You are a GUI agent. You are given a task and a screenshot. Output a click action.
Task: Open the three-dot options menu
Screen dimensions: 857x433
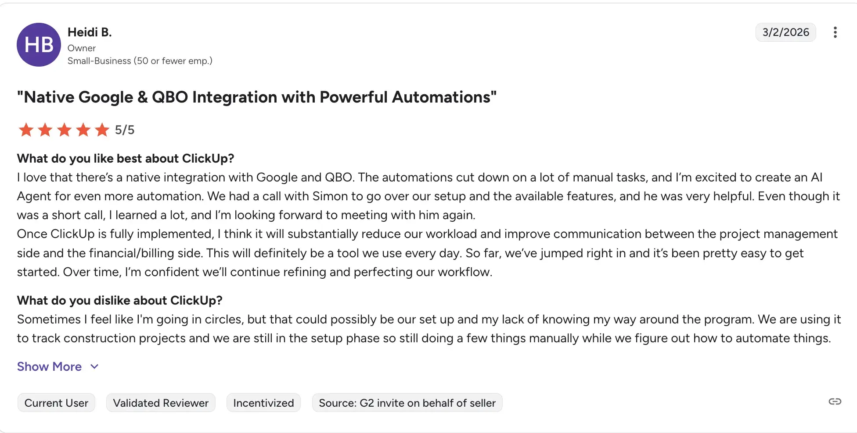pyautogui.click(x=835, y=32)
